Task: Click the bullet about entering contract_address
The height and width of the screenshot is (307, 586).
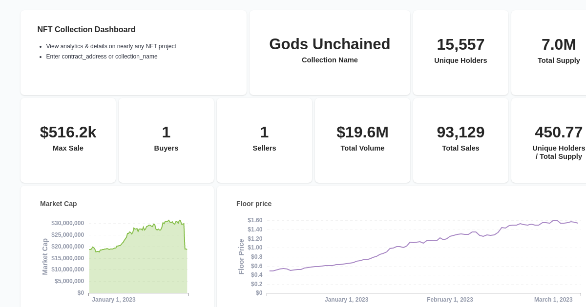Action: 102,57
